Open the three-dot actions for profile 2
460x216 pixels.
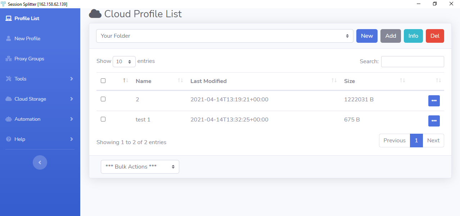[x=434, y=101]
